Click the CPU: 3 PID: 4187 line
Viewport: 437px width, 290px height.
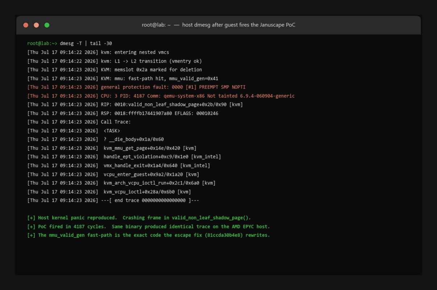[x=161, y=96]
